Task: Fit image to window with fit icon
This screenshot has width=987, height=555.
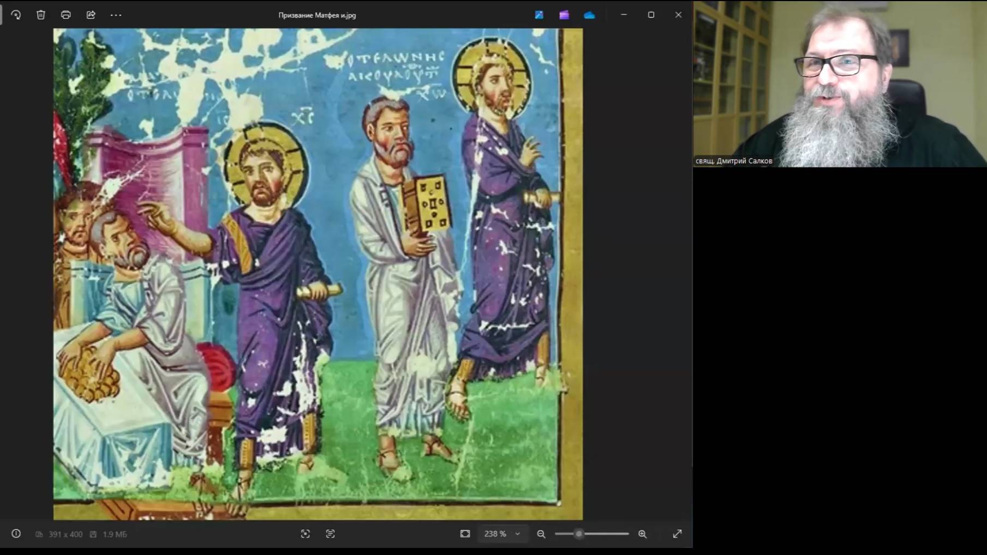Action: click(x=465, y=534)
